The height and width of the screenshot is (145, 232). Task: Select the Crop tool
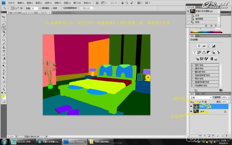click(4, 32)
